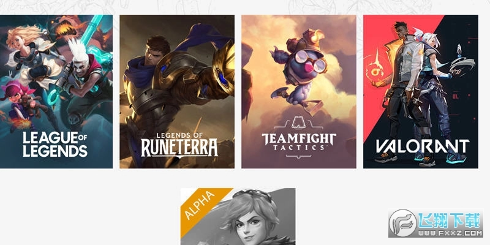This screenshot has height=245, width=490.
Task: Click the Legends of Runeterra logo
Action: coord(179,145)
